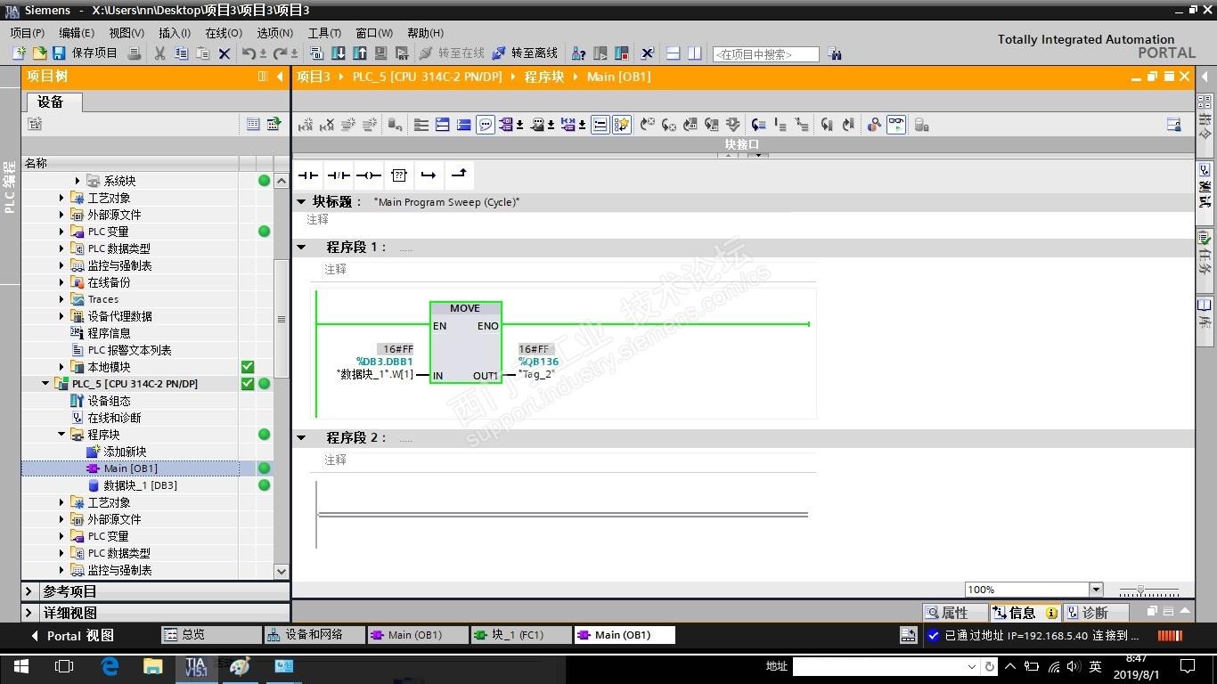Click the find in project binoculars icon
Screen dimensions: 1217x684
point(835,53)
